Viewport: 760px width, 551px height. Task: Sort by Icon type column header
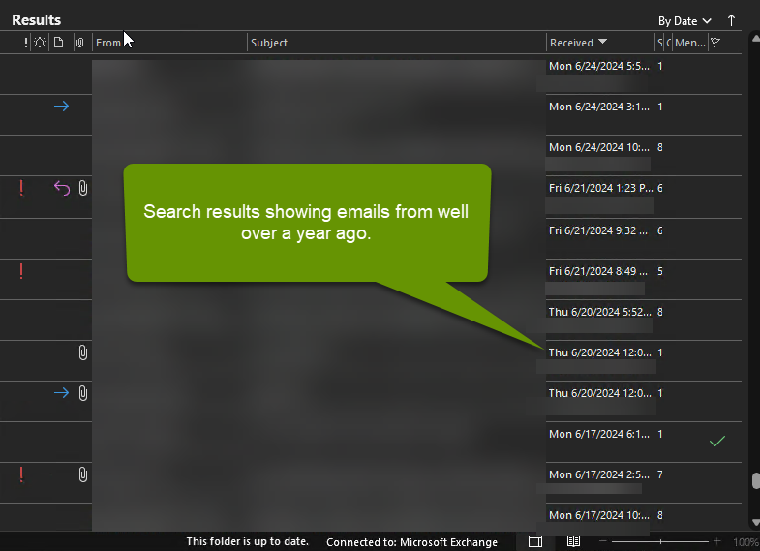click(58, 43)
